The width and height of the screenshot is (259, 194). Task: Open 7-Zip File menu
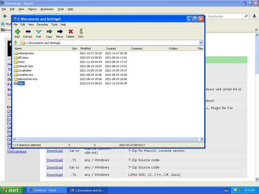(15, 25)
